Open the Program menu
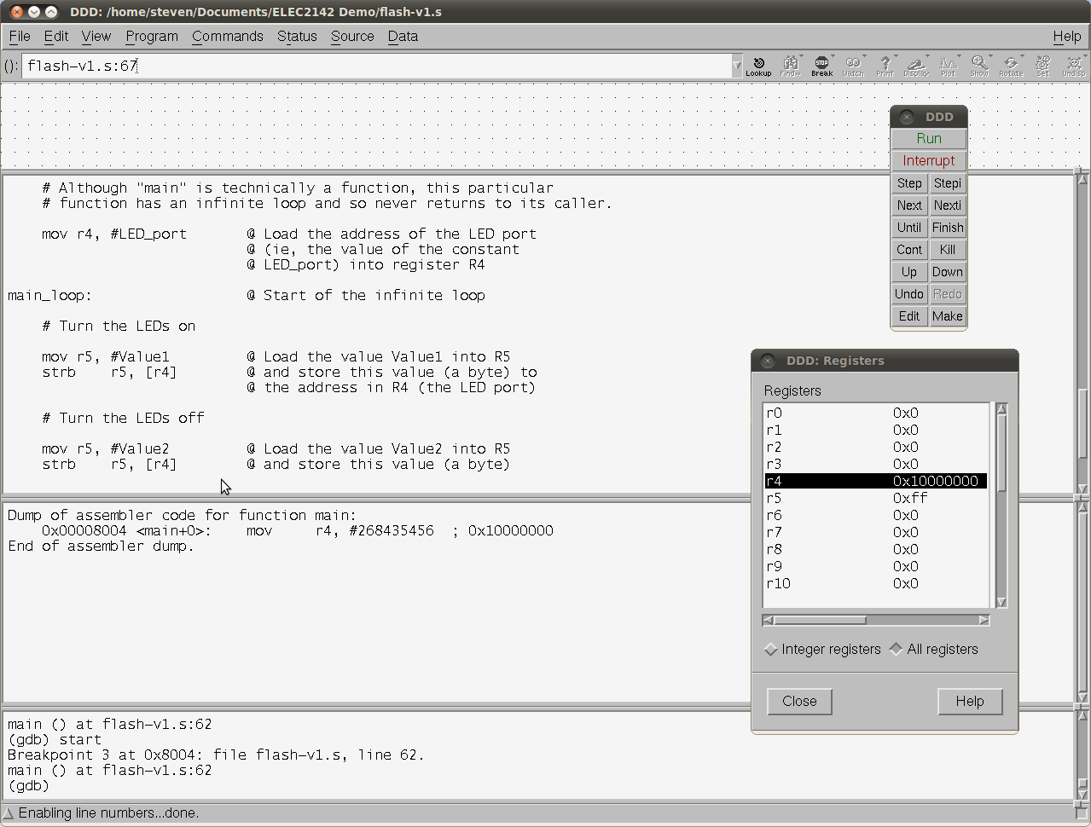 click(x=151, y=36)
